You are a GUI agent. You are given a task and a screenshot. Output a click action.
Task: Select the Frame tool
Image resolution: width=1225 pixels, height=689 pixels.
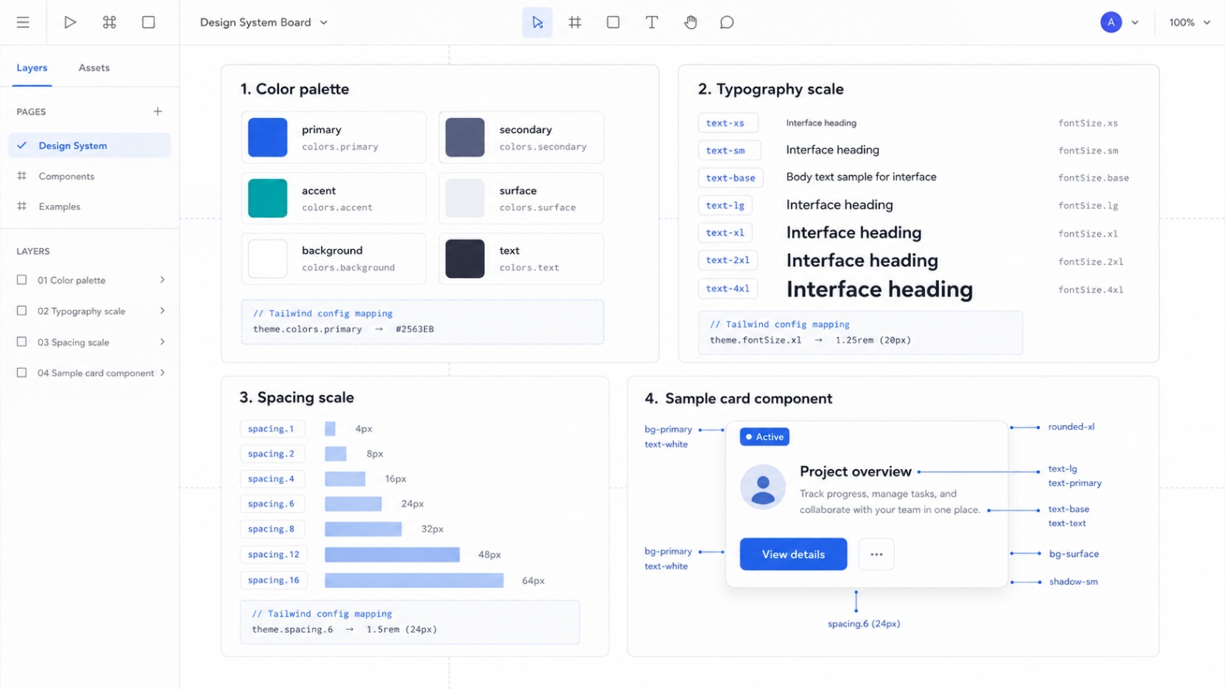coord(575,22)
